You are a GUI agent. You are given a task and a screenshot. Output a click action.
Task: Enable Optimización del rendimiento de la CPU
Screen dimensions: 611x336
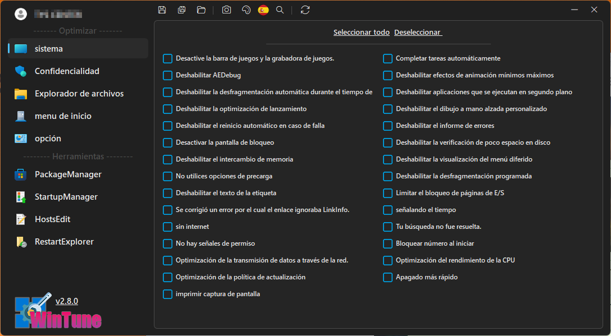387,260
